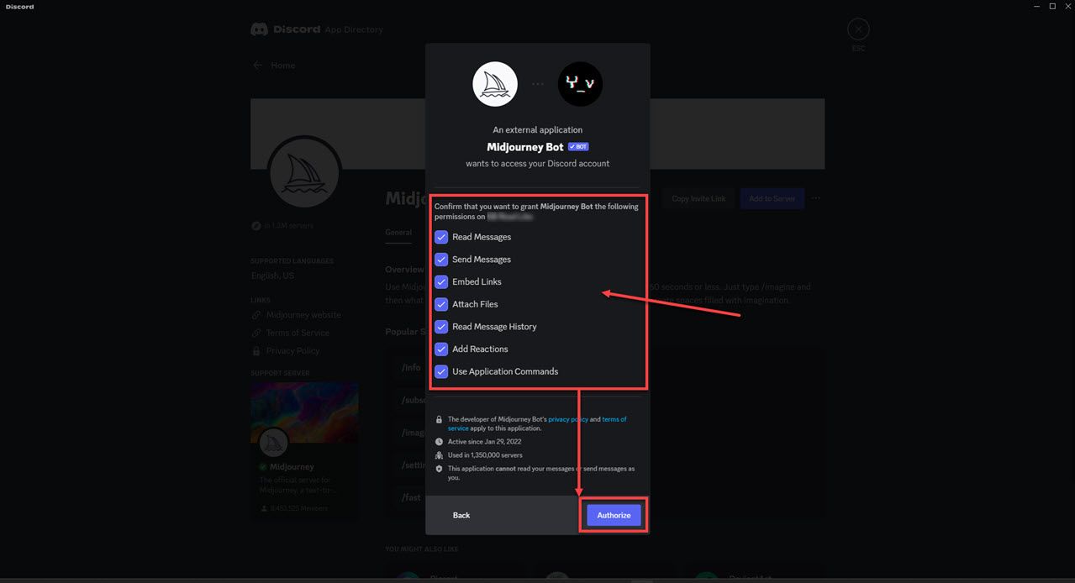Click the Authorize button
The image size is (1075, 583).
tap(613, 515)
